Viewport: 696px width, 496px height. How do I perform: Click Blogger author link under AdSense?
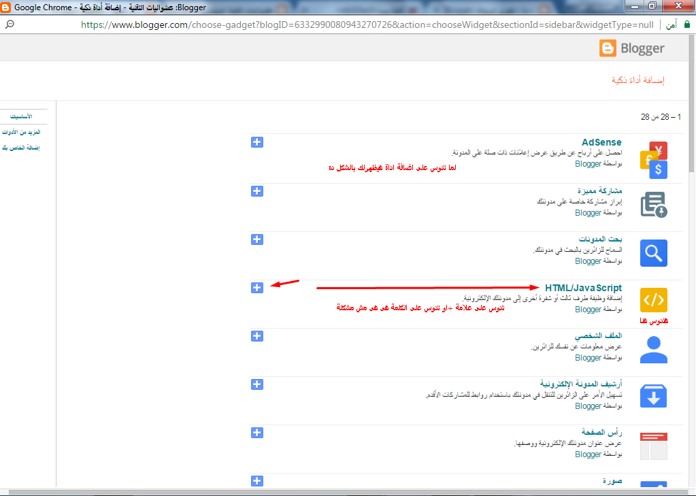point(588,164)
